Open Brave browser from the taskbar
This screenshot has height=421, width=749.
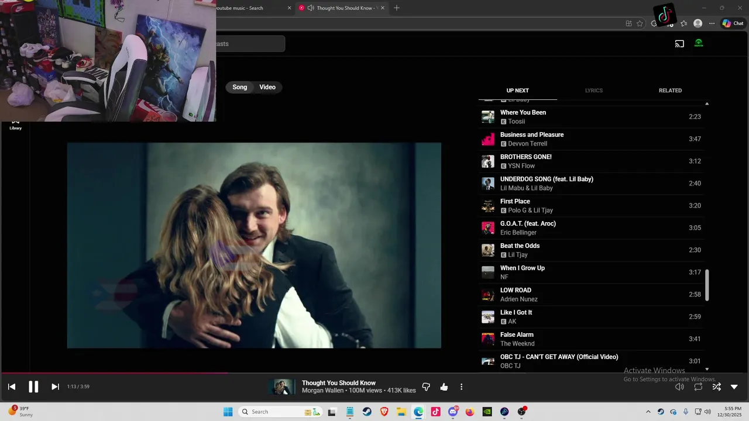click(384, 412)
